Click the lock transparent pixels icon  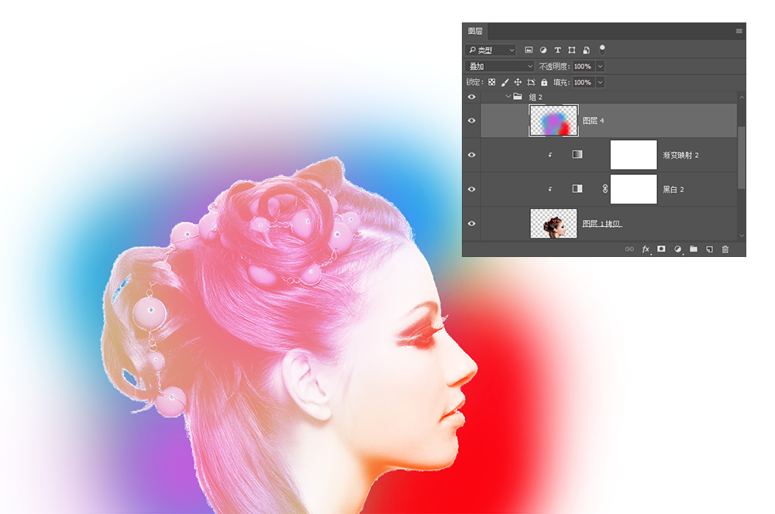(x=491, y=82)
